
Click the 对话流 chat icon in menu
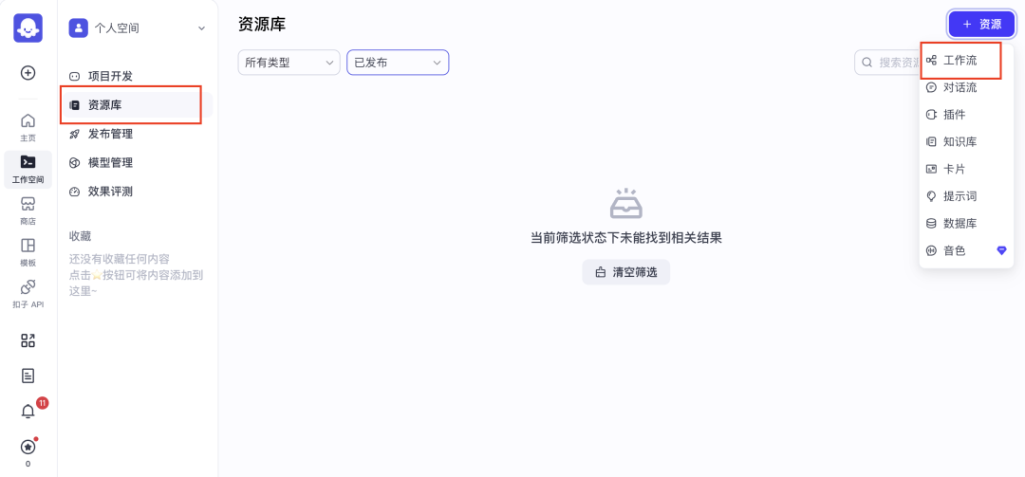[932, 87]
